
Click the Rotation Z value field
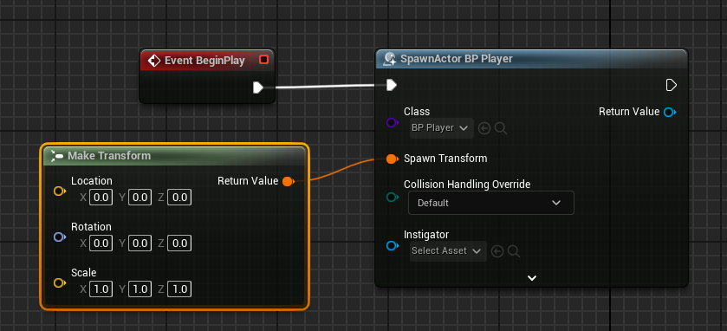[x=179, y=243]
